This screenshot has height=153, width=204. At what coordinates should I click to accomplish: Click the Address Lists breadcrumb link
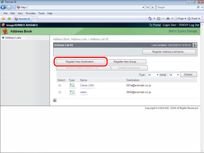[79, 39]
